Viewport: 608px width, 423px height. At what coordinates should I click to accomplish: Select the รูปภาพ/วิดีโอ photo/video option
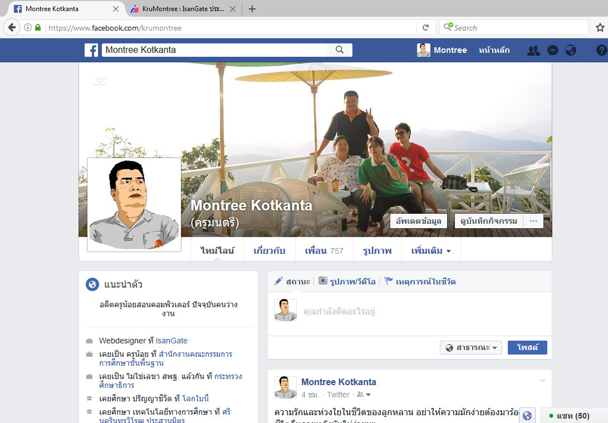coord(347,282)
